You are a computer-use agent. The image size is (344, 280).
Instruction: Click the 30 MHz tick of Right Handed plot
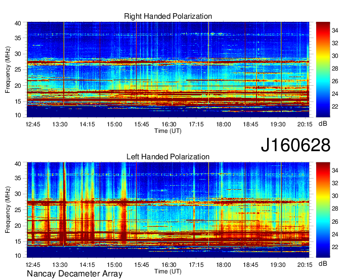(x=18, y=54)
